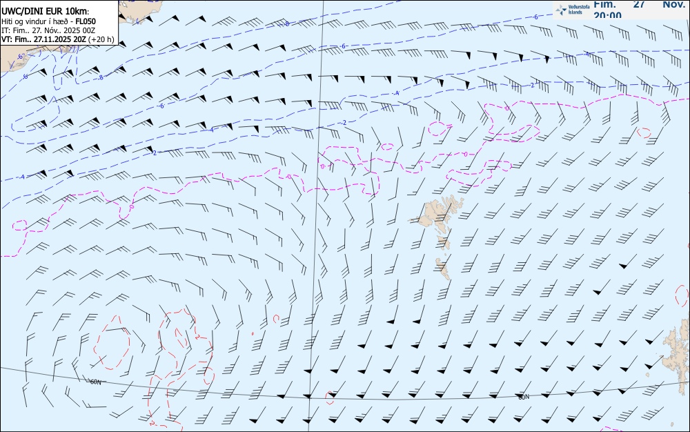Click 'Nov.' in the date header
690x432 pixels.
(x=674, y=4)
